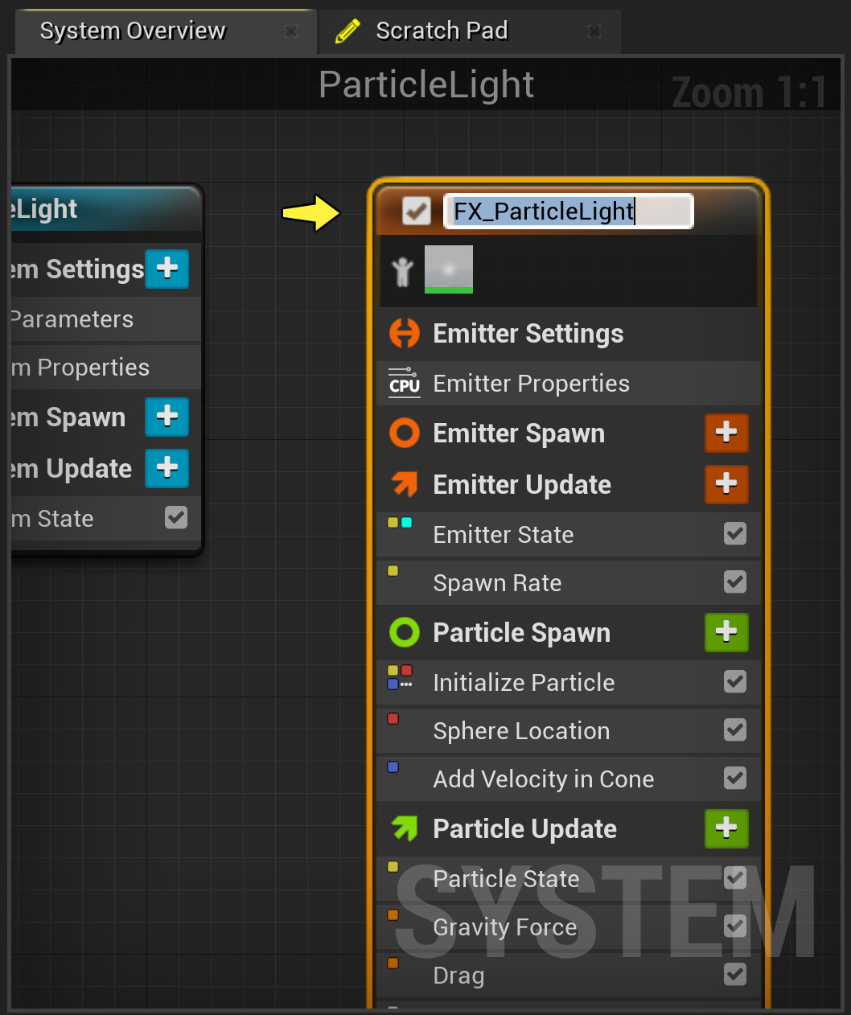Click the CPU sim target icon
851x1015 pixels.
click(404, 383)
